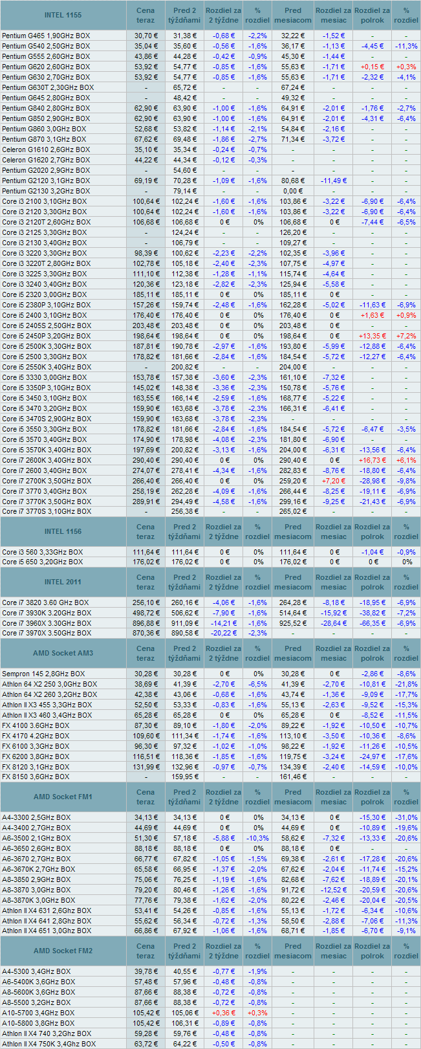The width and height of the screenshot is (421, 1049).
Task: Click row label 'Core i5 2400 3,10GHz BOX'
Action: pyautogui.click(x=44, y=315)
